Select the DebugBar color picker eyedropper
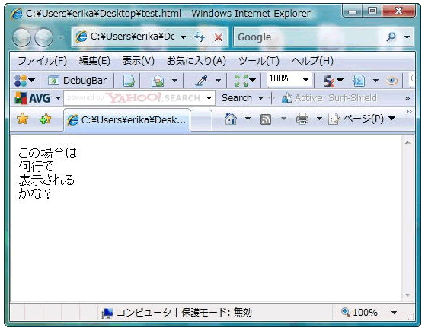This screenshot has height=331, width=425. click(x=202, y=81)
